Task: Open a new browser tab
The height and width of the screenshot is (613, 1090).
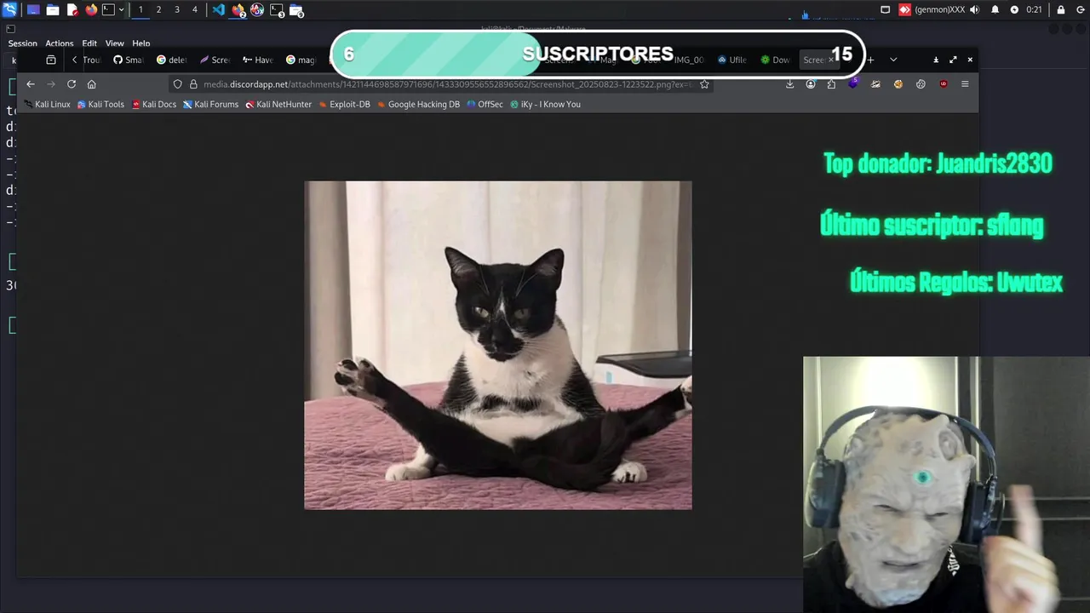Action: pos(870,60)
